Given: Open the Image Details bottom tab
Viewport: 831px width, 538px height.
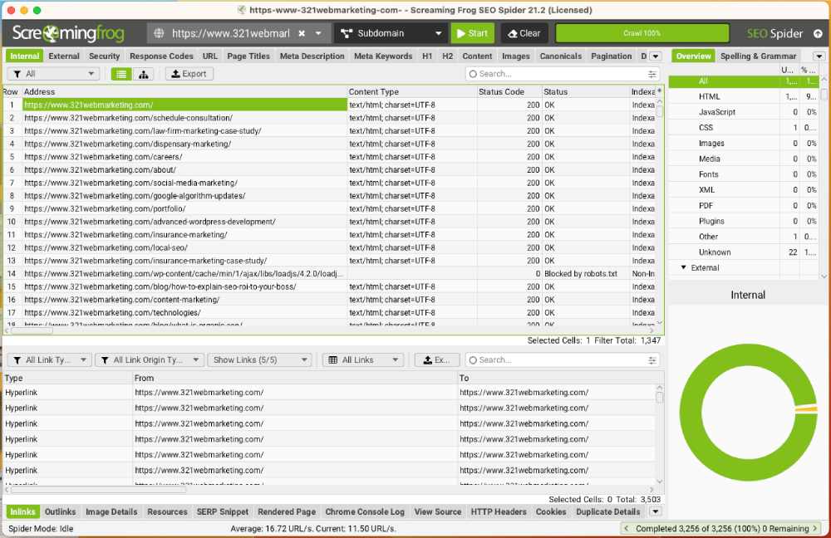Looking at the screenshot, I should tap(111, 511).
